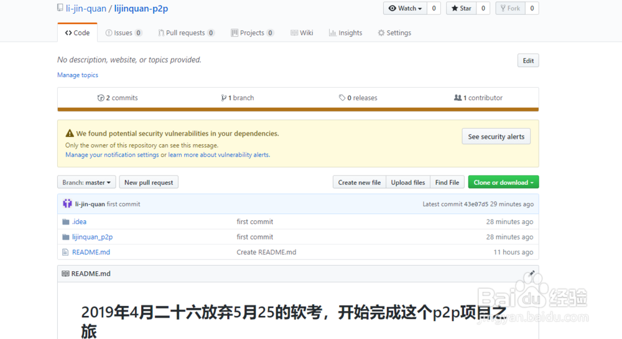Screen dimensions: 622x339
Task: Open the Branch: master dropdown
Action: [x=86, y=182]
